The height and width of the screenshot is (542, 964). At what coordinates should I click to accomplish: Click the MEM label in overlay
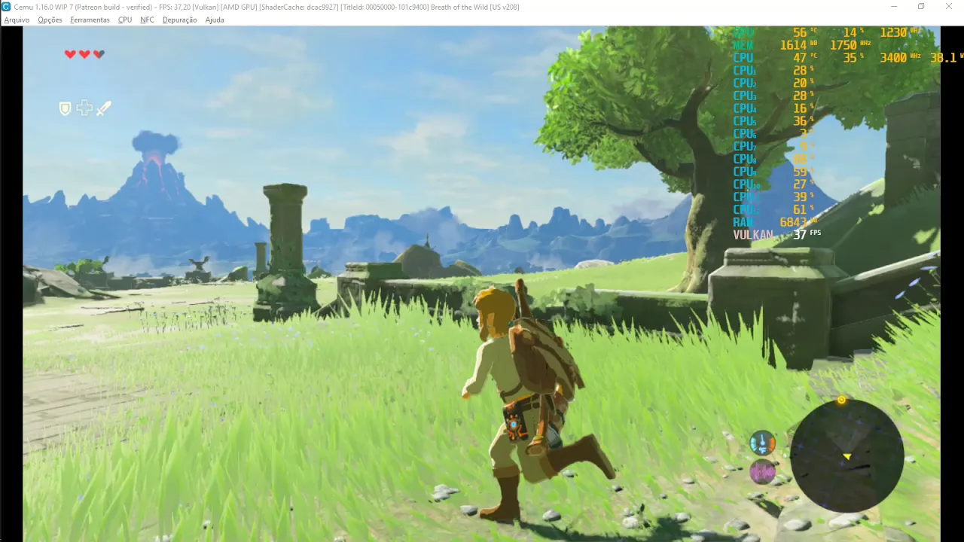[743, 45]
